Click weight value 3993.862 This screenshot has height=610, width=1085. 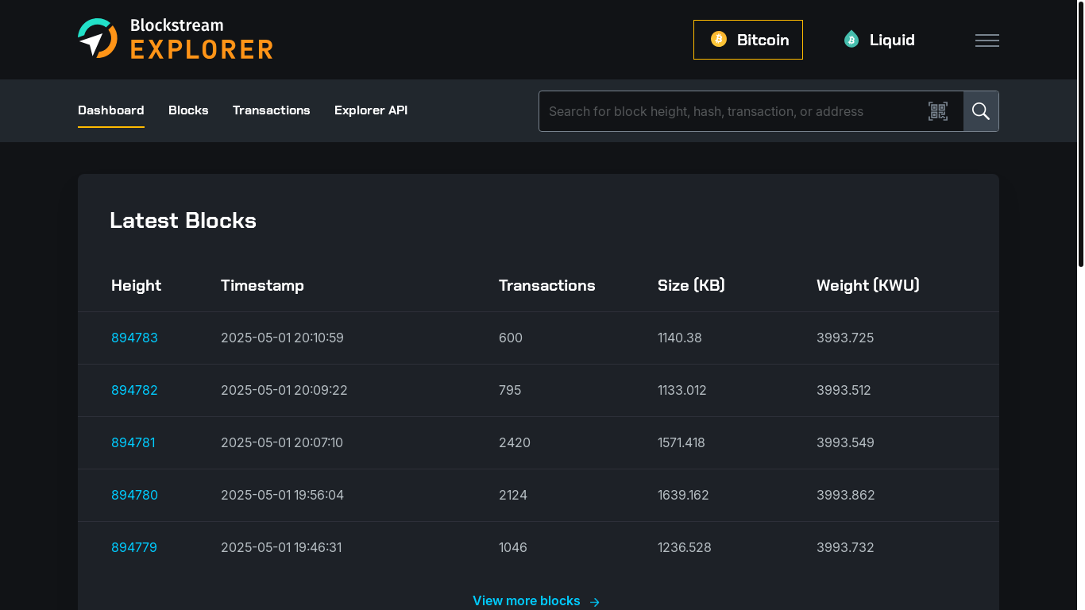pyautogui.click(x=846, y=495)
